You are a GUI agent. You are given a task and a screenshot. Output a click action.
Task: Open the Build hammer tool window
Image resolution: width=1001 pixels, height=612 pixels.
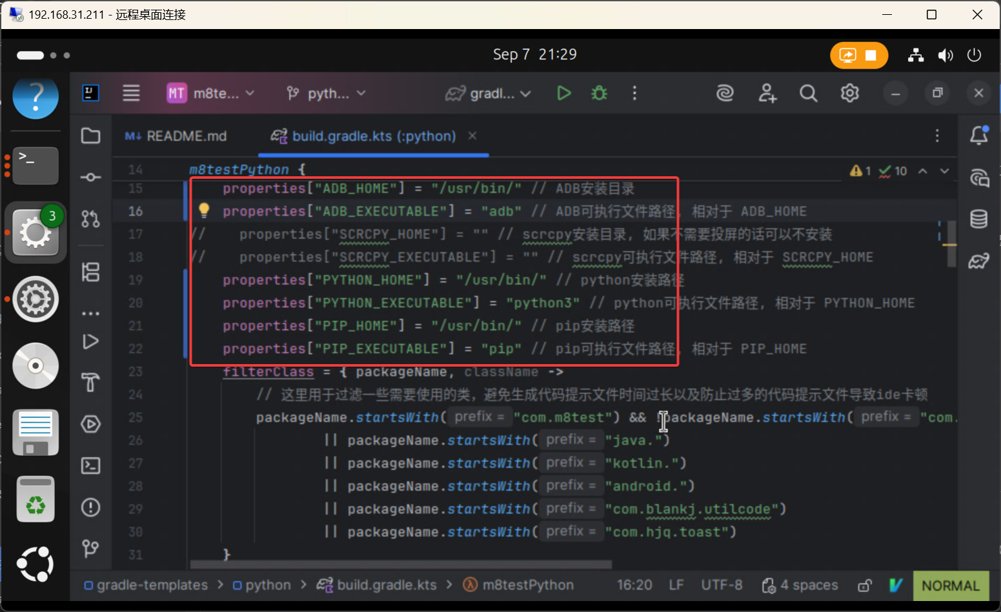[x=90, y=382]
